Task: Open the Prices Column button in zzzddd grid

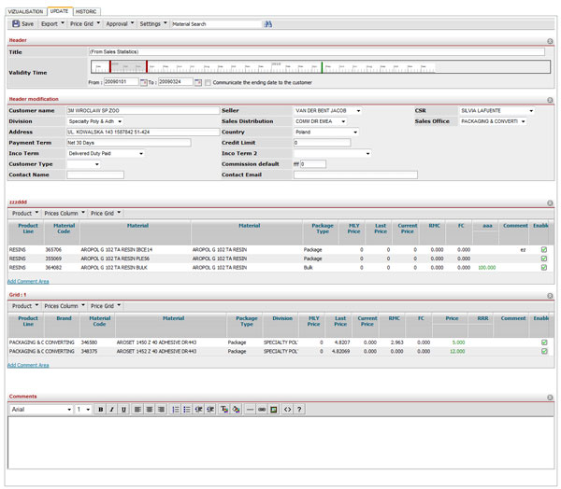Action: 64,213
